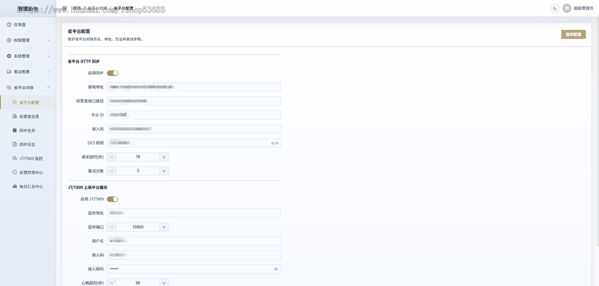Image resolution: width=599 pixels, height=286 pixels.
Task: Click the 管理后台 logo title
Action: pos(28,9)
